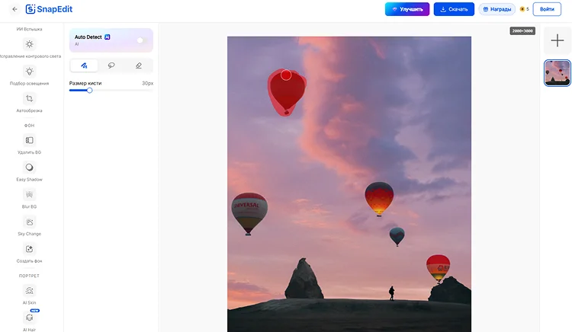Switch to the lasso selection tab
572x332 pixels.
pyautogui.click(x=111, y=65)
